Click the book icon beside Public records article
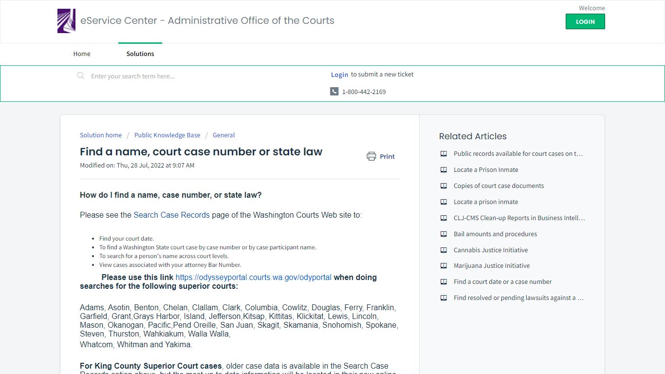The width and height of the screenshot is (665, 374). [x=443, y=153]
